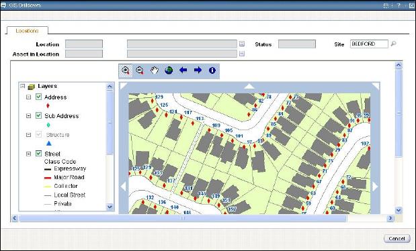The image size is (416, 251).
Task: Collapse the Structure layer node
Action: pyautogui.click(x=28, y=135)
